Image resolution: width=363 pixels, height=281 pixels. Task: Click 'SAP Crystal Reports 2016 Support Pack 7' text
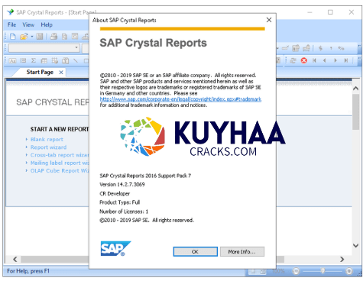145,176
